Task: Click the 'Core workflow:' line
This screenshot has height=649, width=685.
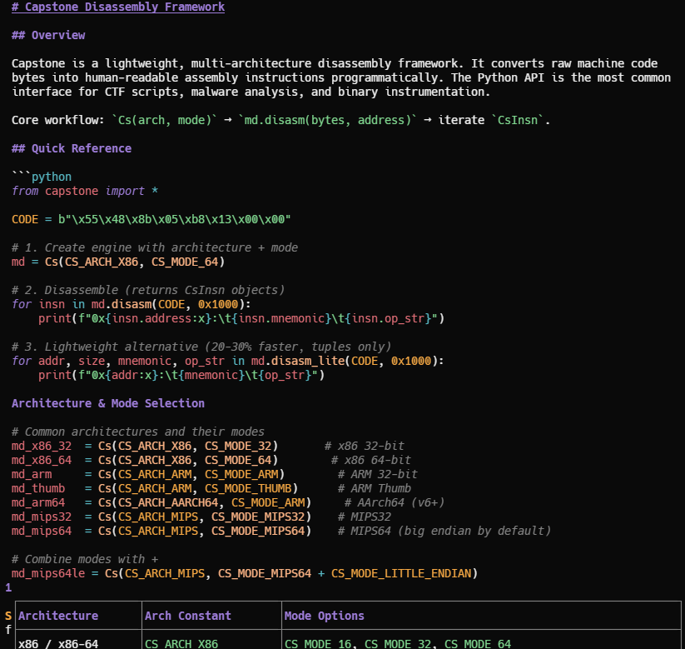Action: [280, 120]
